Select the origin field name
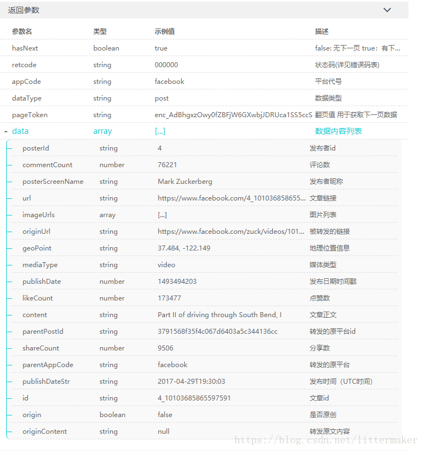 click(x=32, y=415)
